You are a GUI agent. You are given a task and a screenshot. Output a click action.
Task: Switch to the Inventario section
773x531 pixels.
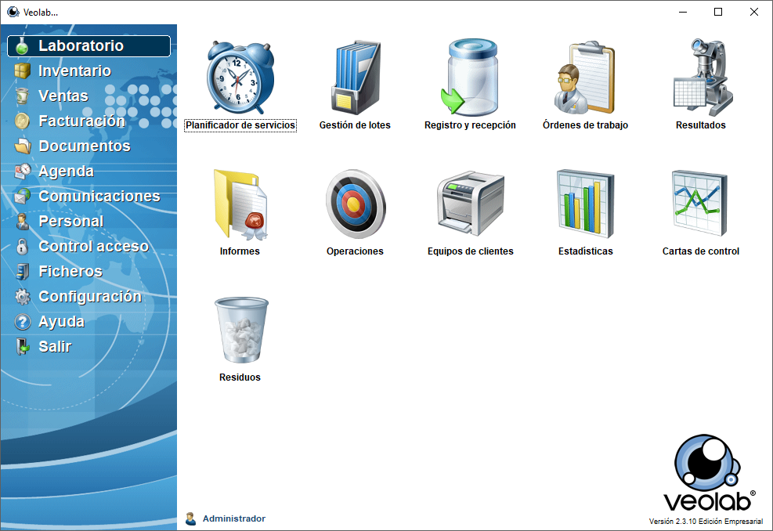click(75, 71)
